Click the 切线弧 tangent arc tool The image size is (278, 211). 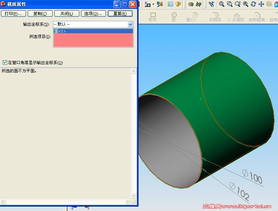215,17
